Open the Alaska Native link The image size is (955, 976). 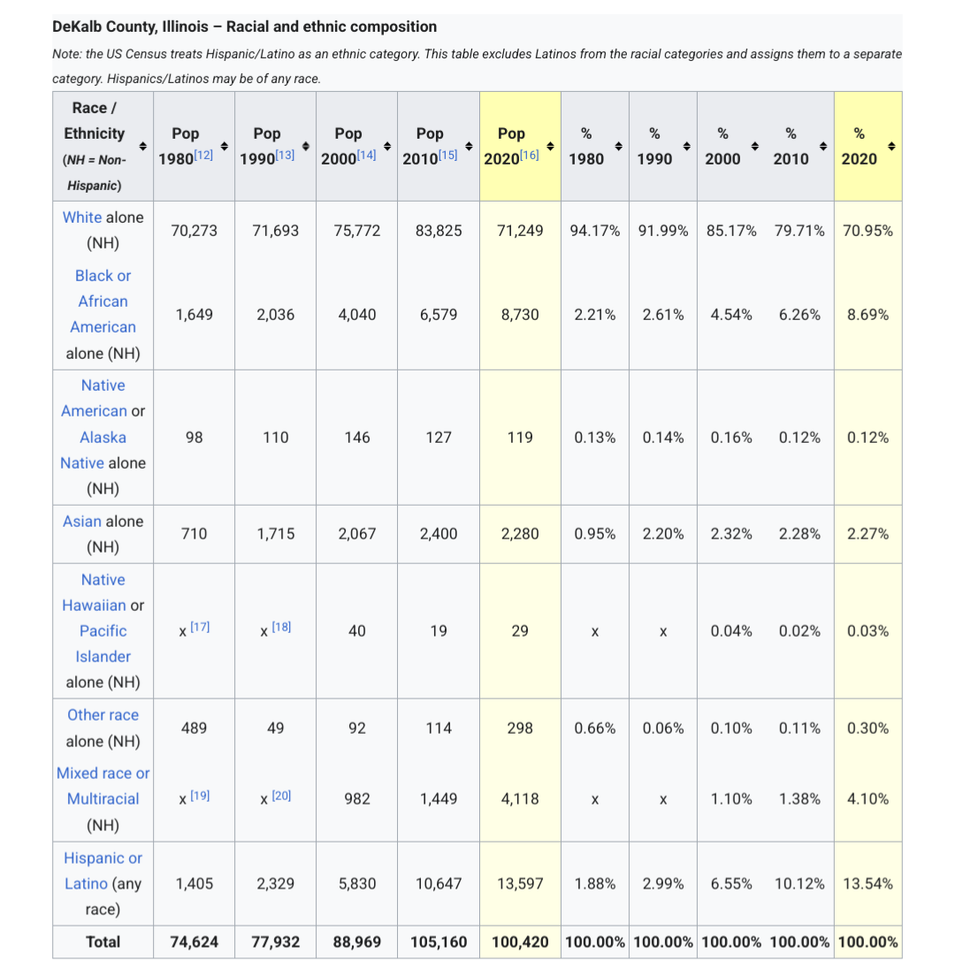pyautogui.click(x=94, y=450)
